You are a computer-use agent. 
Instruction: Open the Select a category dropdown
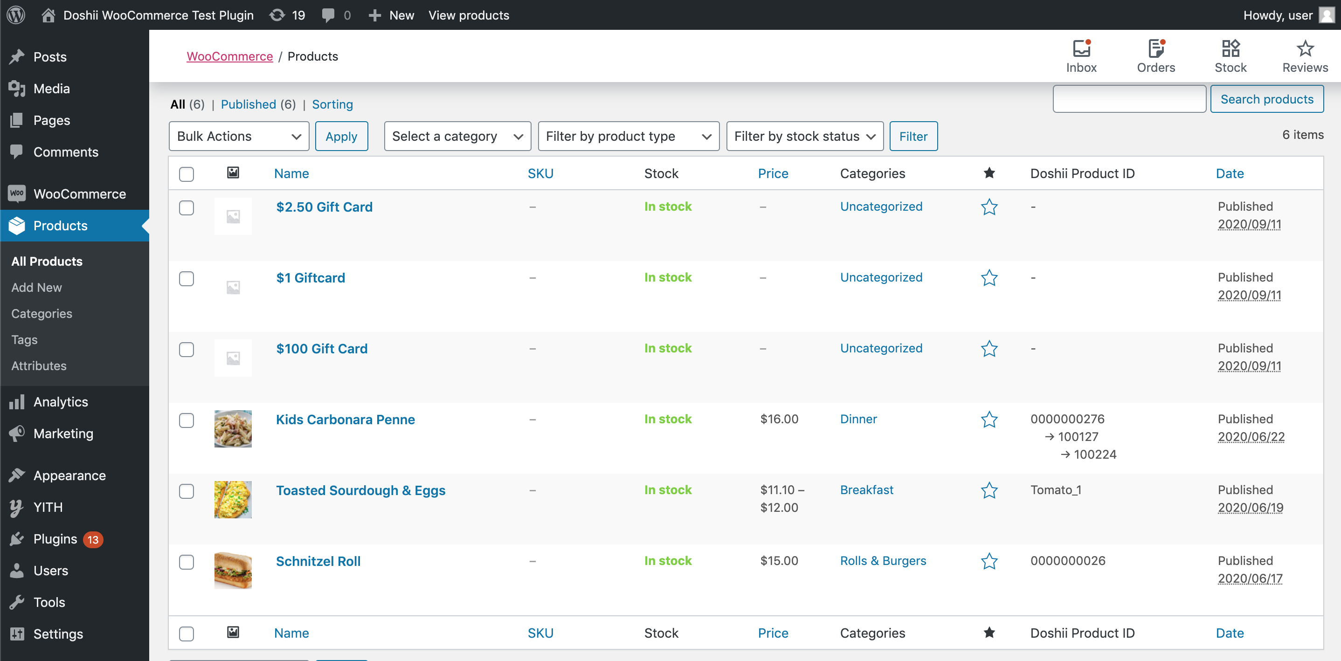[457, 137]
